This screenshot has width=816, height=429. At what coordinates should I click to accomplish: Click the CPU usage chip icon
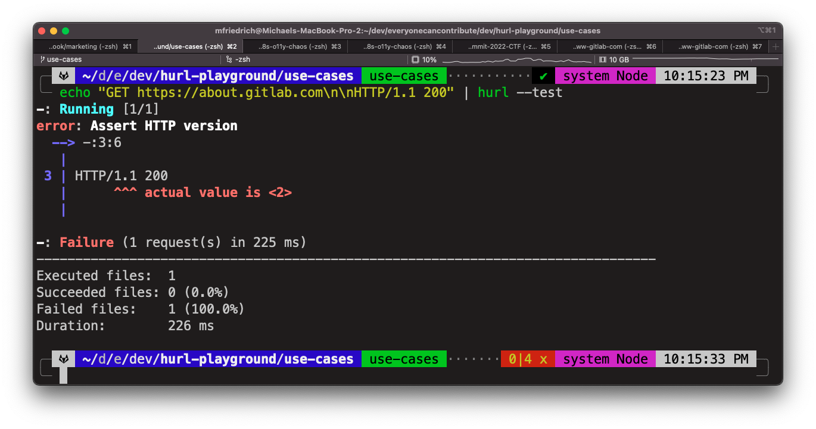[416, 60]
